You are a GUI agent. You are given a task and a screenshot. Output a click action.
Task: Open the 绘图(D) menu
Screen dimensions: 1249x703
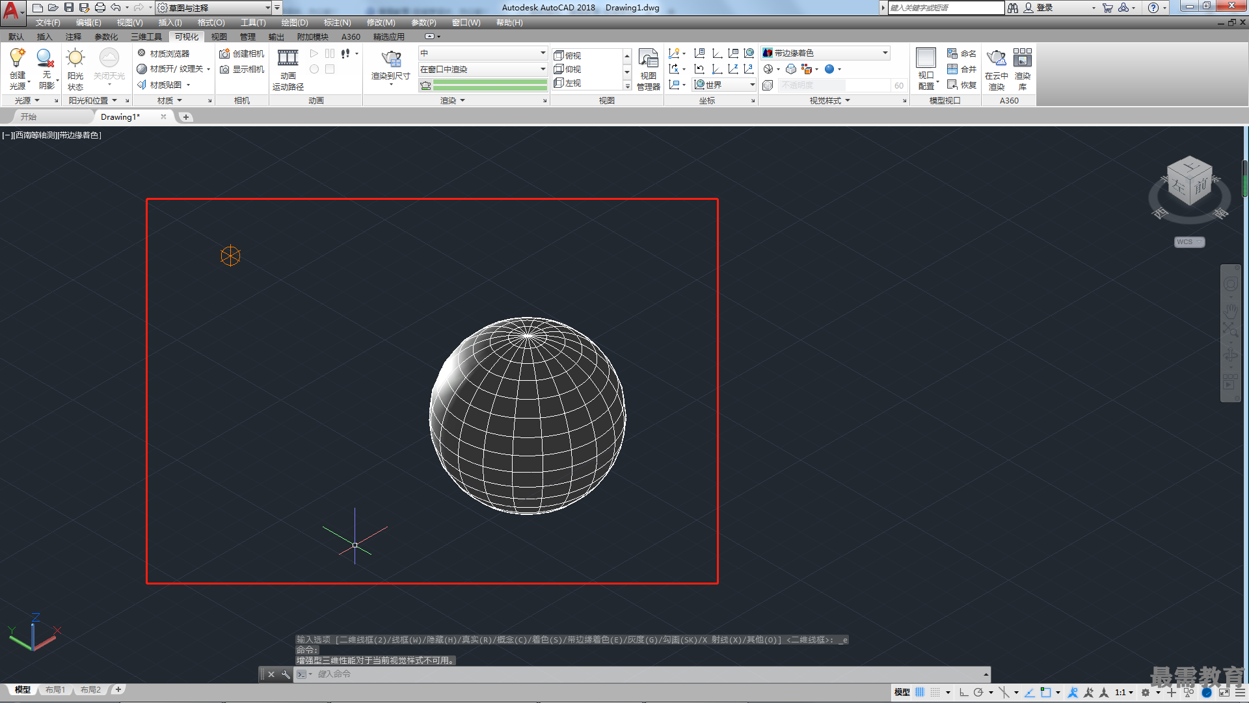pos(295,22)
